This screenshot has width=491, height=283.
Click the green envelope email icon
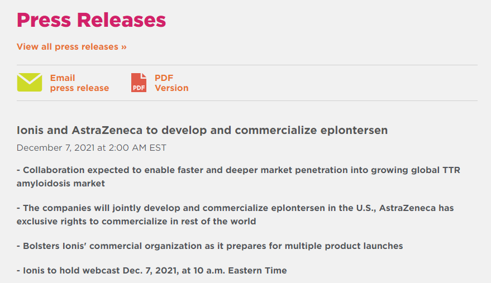30,83
